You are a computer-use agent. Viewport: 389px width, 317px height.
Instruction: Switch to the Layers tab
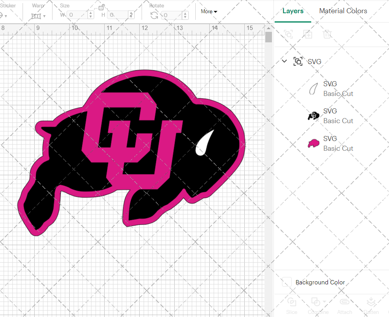pos(293,11)
